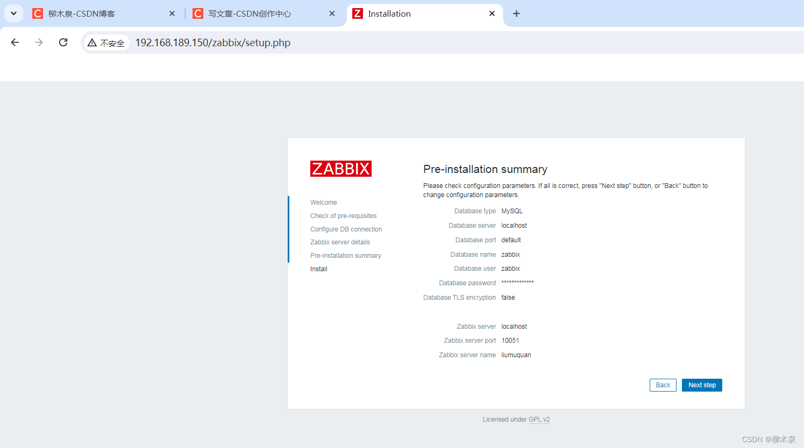The height and width of the screenshot is (448, 804).
Task: Click the Zabbix favicon on Installation tab
Action: tap(358, 13)
